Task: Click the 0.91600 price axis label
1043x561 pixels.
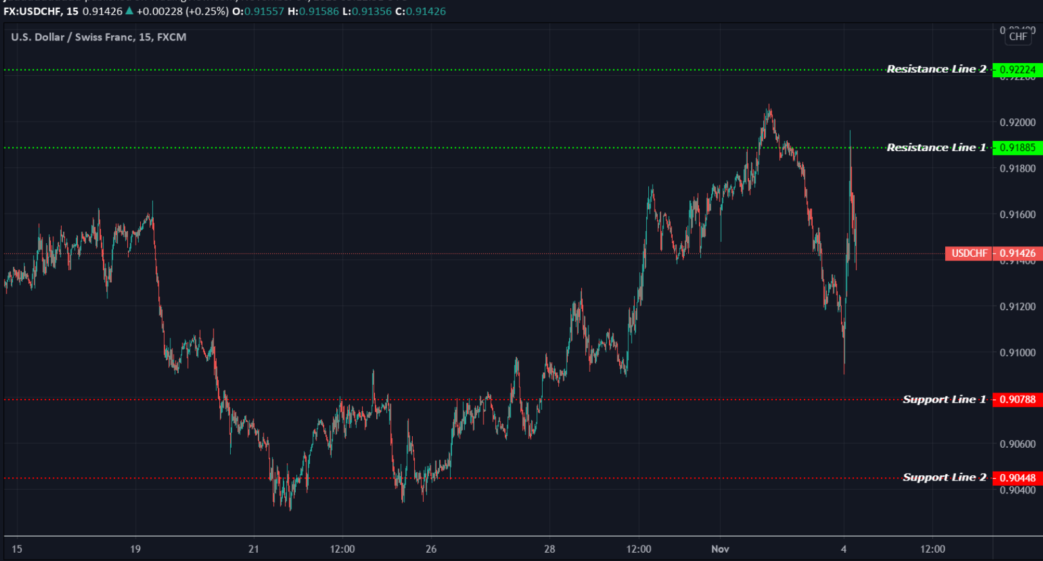Action: point(1018,214)
